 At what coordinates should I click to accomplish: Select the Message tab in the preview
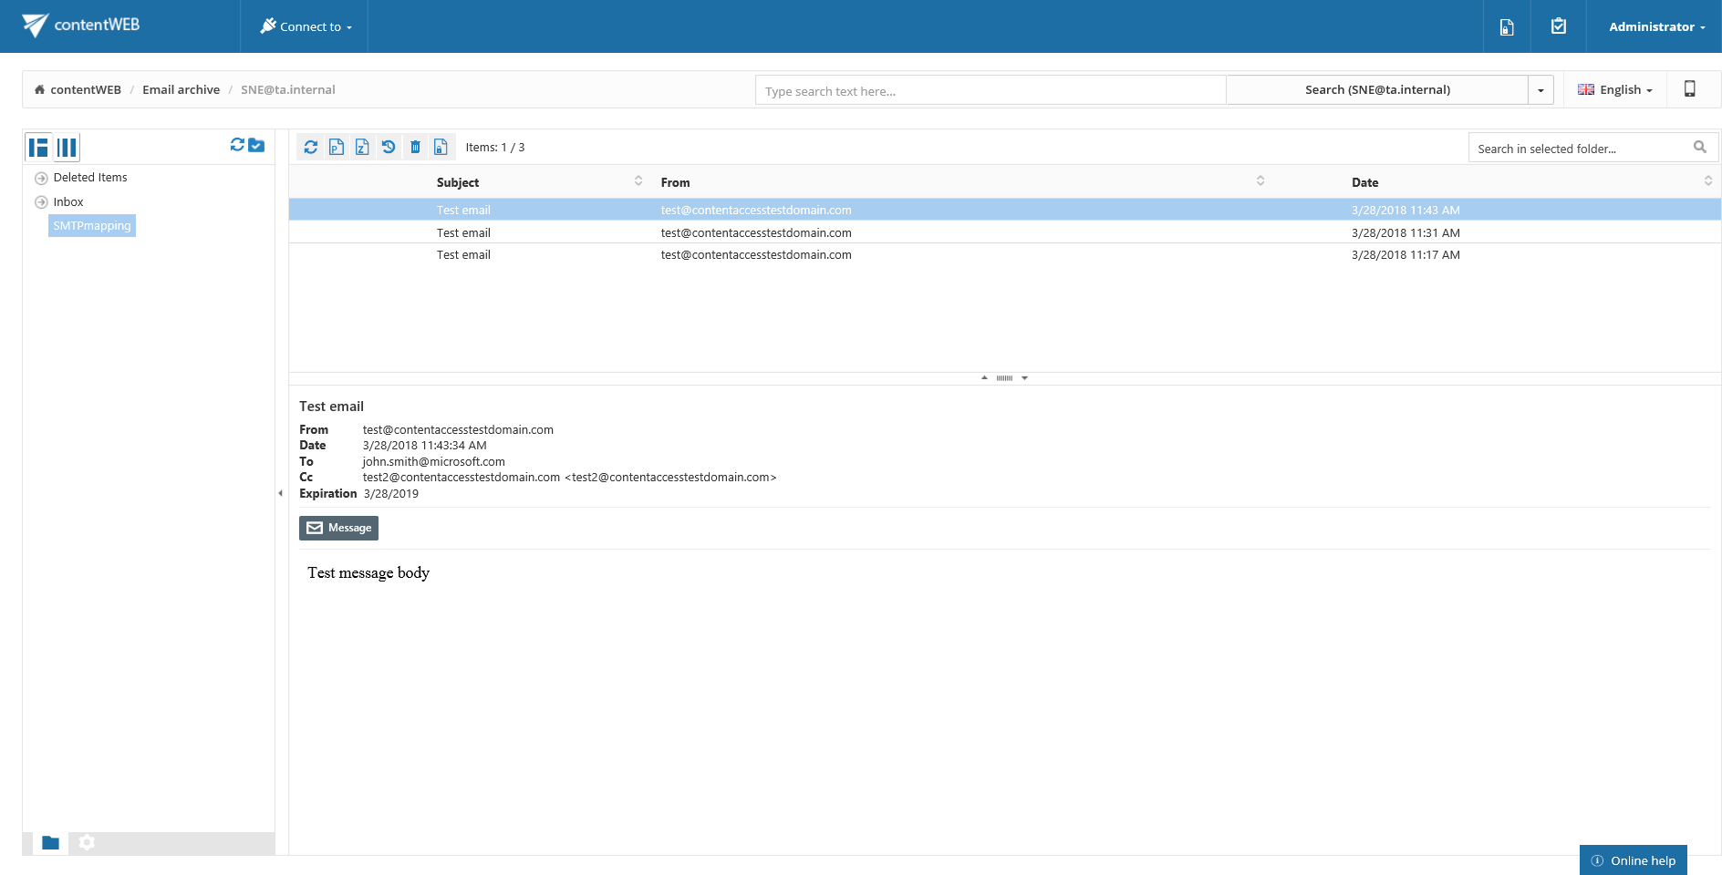[338, 528]
